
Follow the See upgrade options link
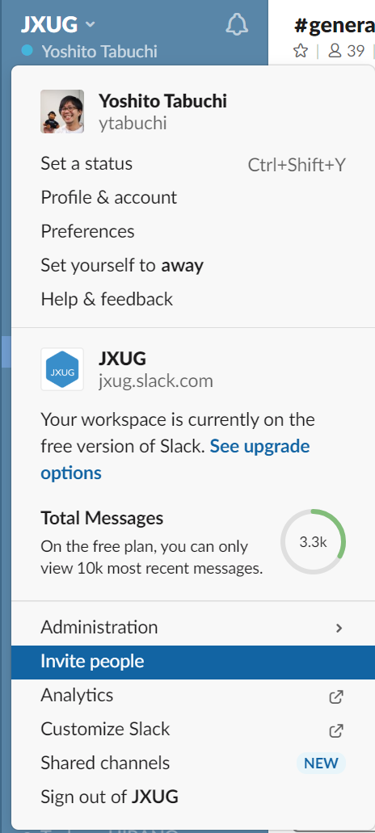tap(175, 459)
